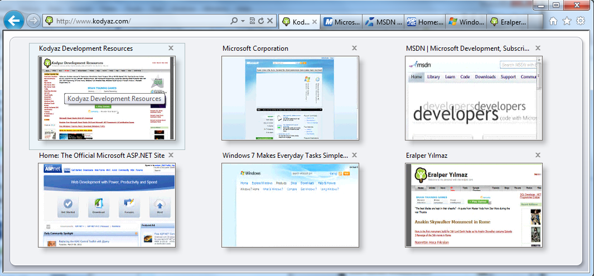
Task: Close the active Kodyaz tab
Action: tap(314, 22)
